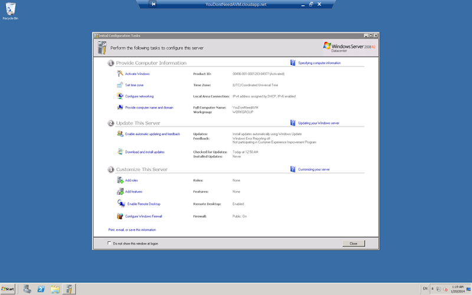Click the computer name and domain icon
The image size is (472, 295).
click(x=120, y=107)
